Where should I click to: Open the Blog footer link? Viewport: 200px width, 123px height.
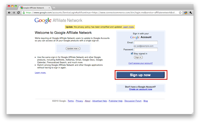145,101
